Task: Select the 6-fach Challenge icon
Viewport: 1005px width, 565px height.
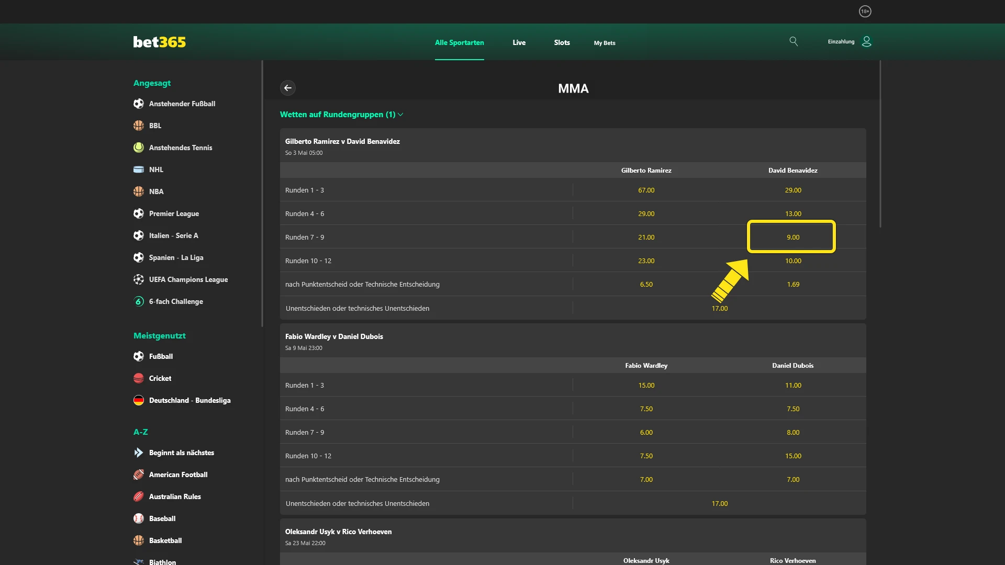Action: 138,301
